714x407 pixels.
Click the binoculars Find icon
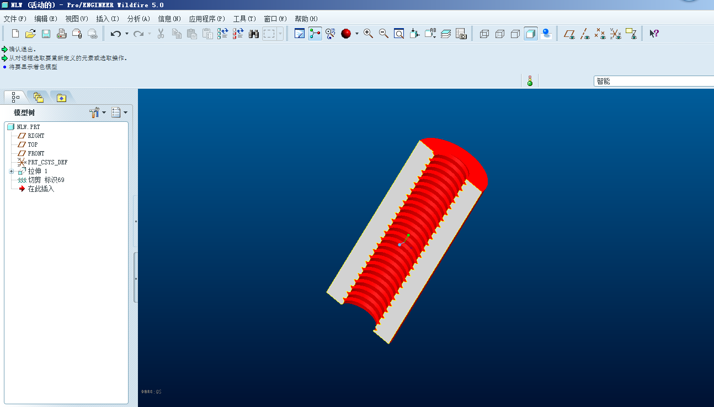(x=254, y=34)
